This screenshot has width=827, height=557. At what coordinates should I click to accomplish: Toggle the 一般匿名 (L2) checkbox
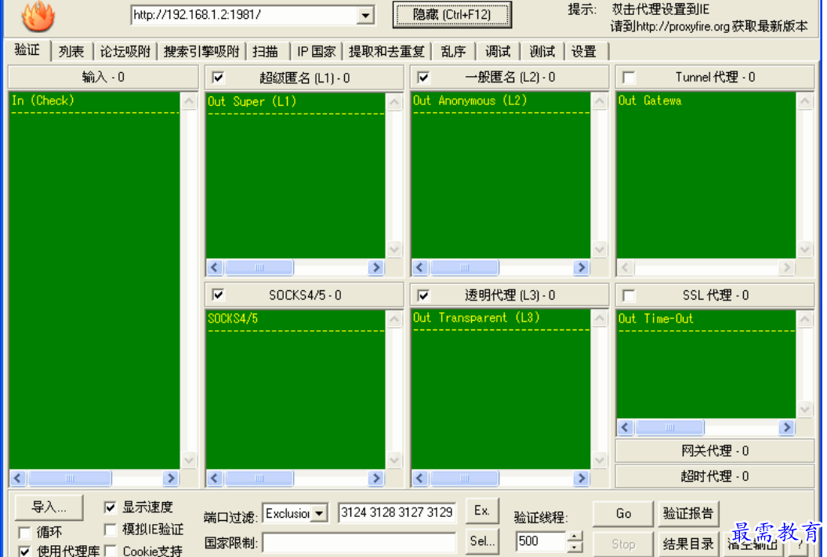423,78
